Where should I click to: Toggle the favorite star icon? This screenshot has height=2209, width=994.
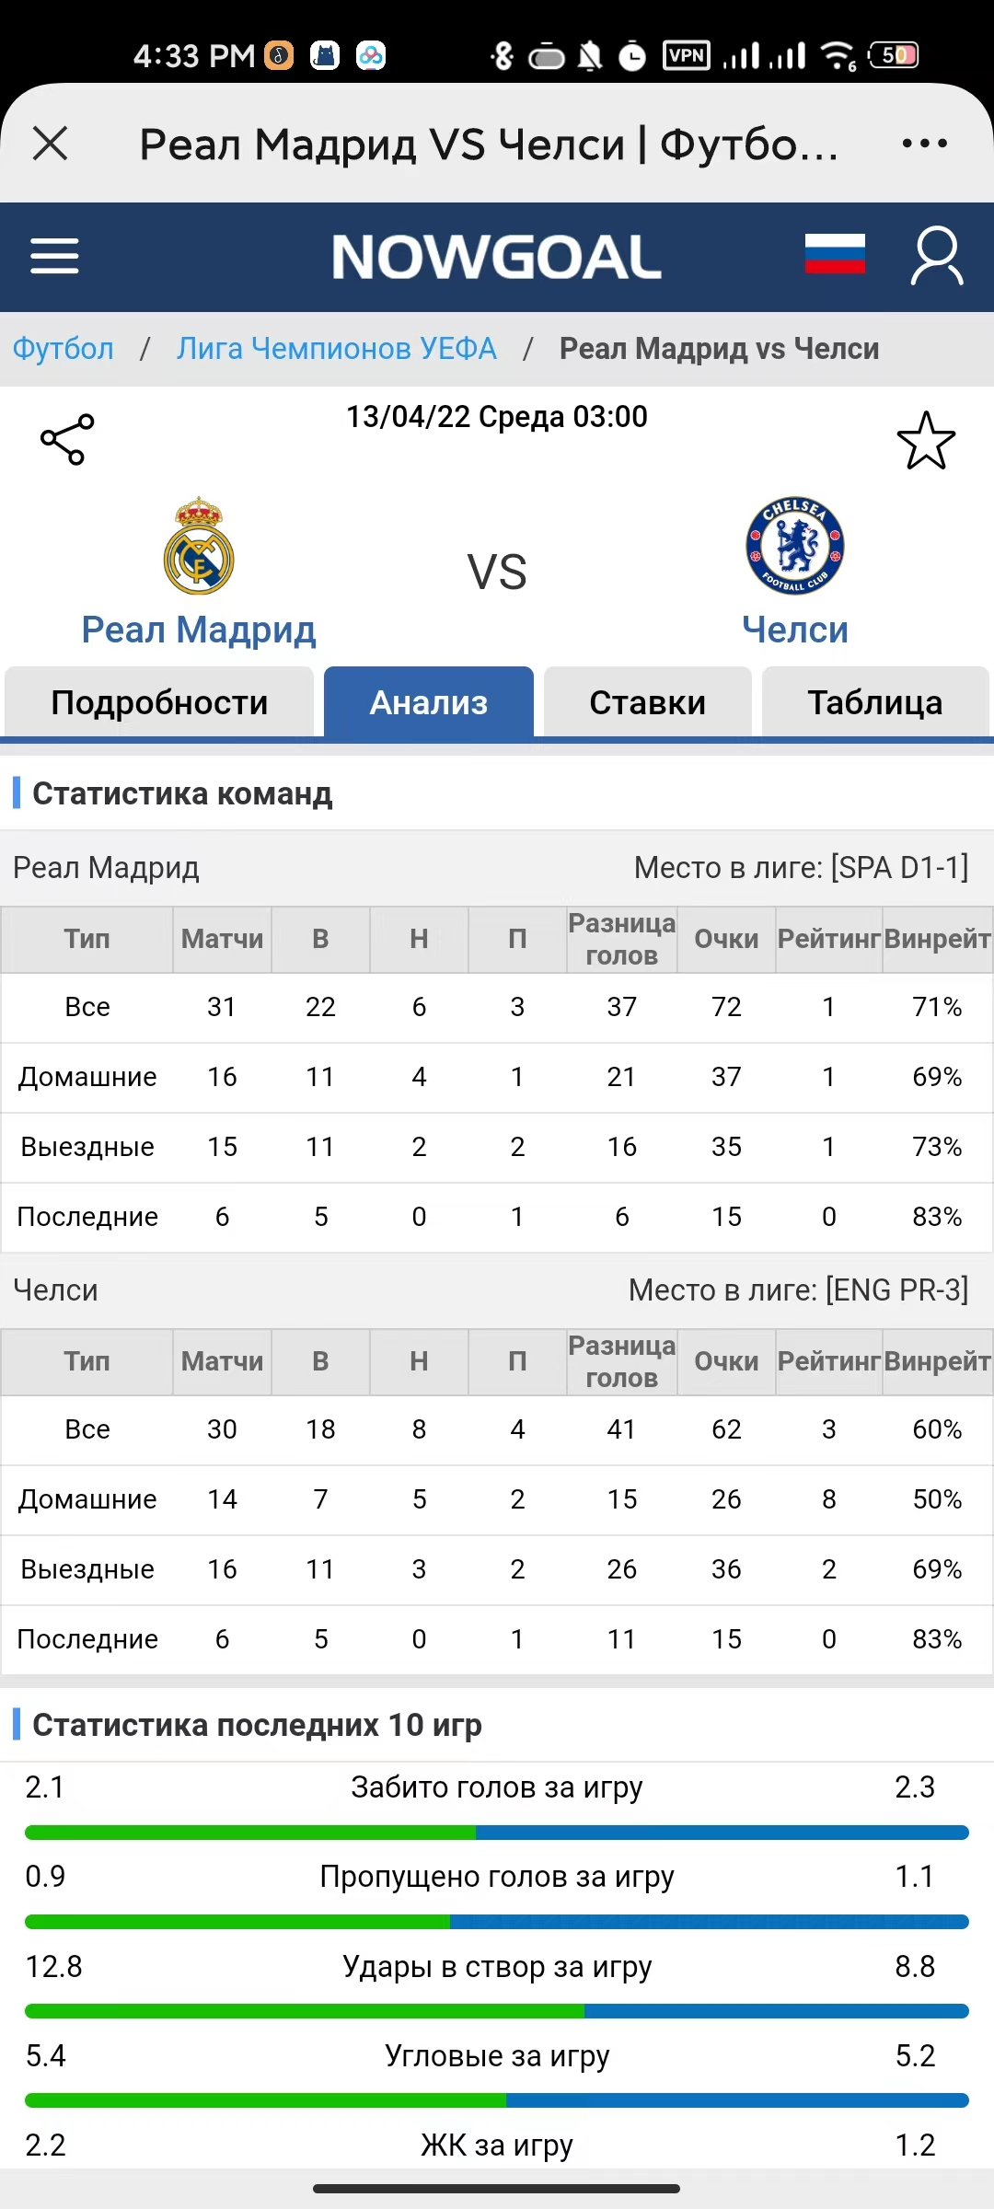tap(926, 440)
